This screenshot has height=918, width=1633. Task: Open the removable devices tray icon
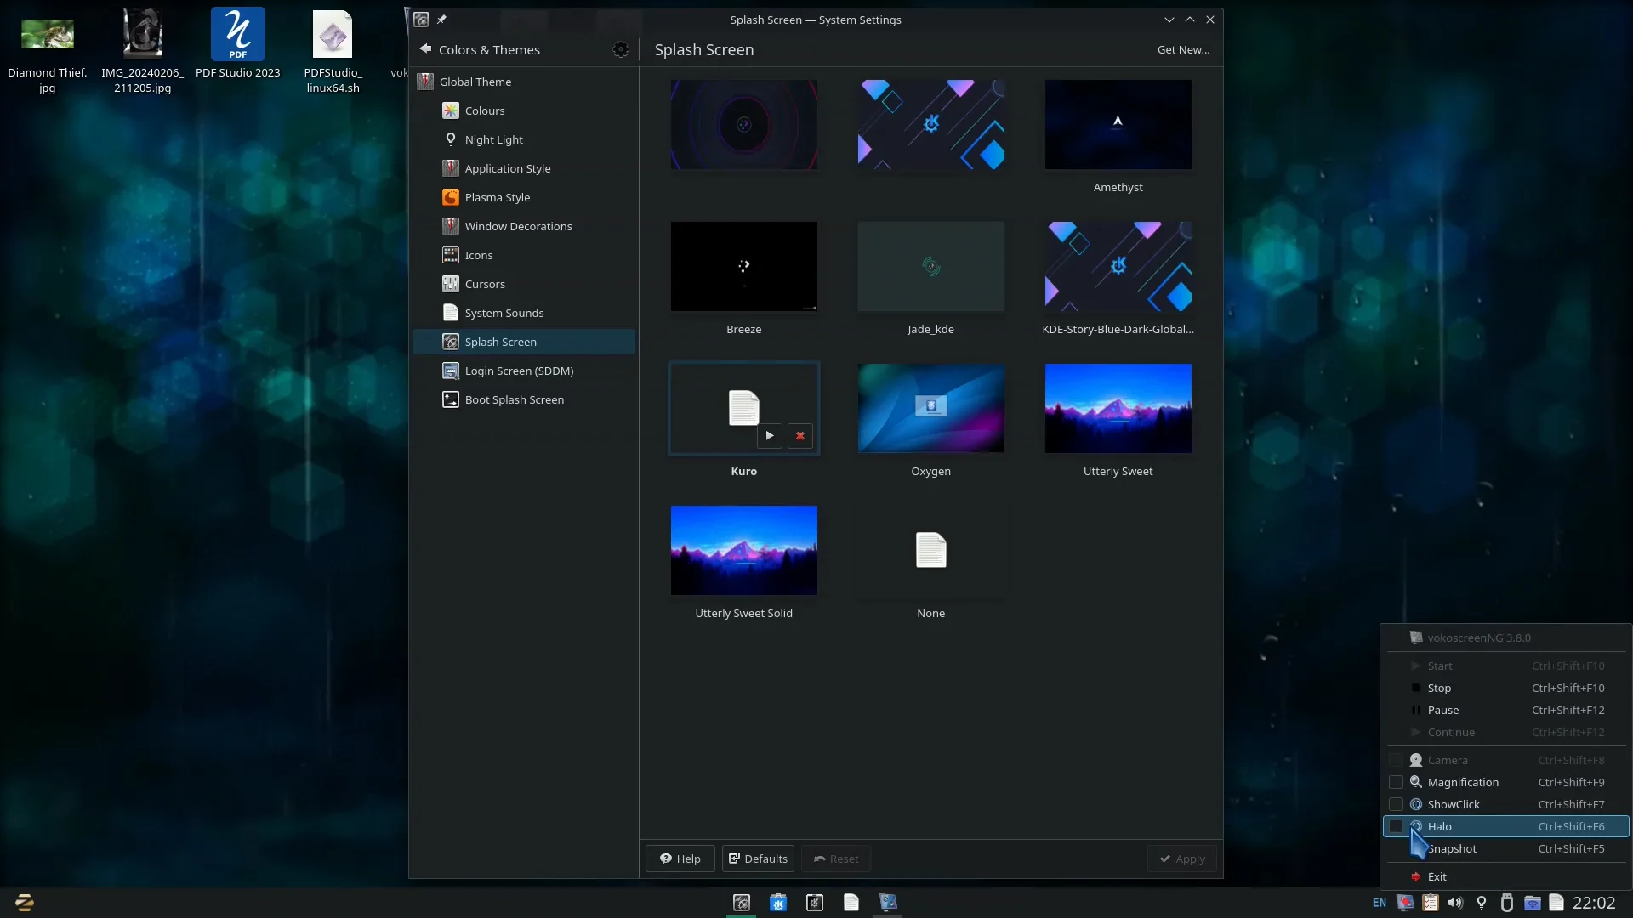click(1506, 903)
